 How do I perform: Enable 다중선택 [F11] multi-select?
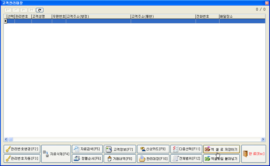pyautogui.click(x=186, y=149)
